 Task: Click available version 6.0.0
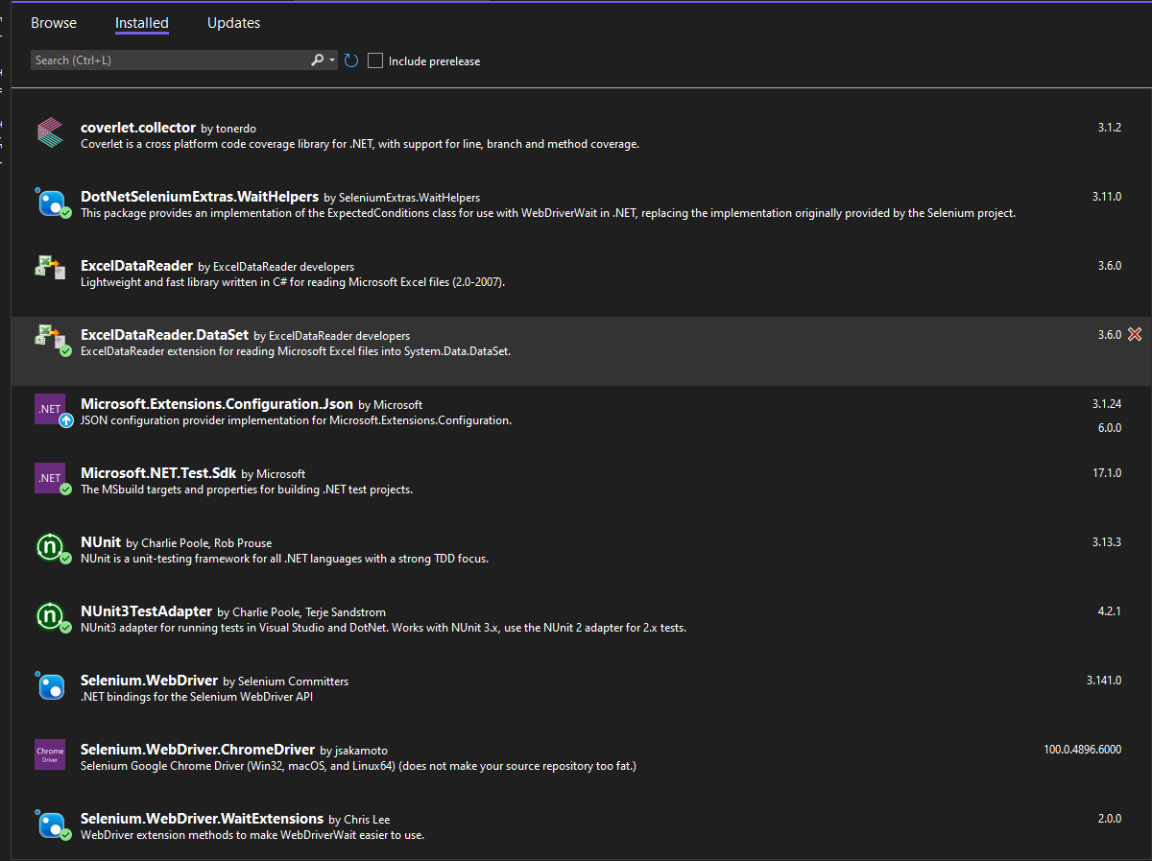point(1110,427)
